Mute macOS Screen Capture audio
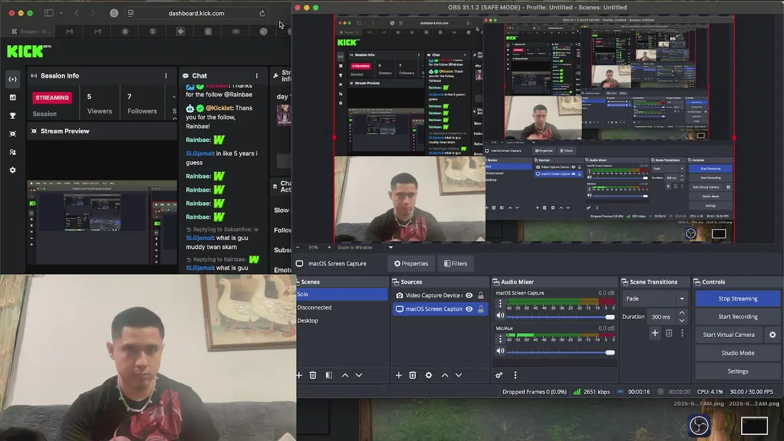This screenshot has height=441, width=784. point(500,316)
